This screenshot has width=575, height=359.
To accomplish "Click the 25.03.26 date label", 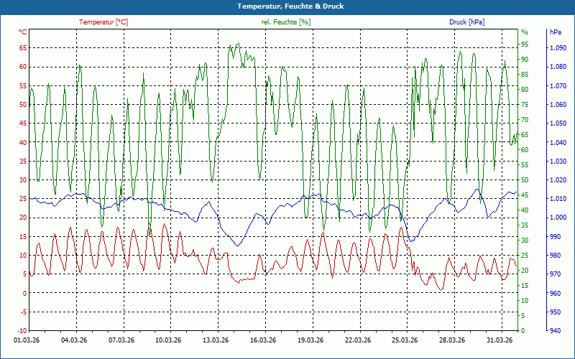I will point(405,340).
